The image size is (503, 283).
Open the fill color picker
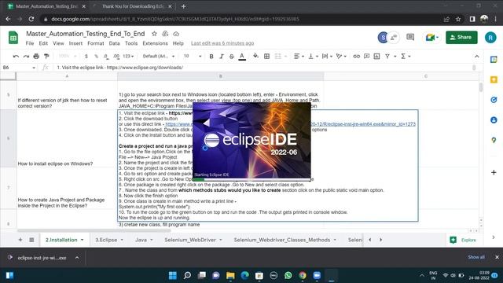point(255,56)
